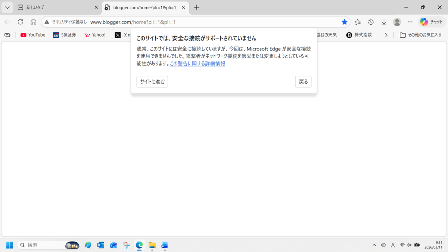448x252 pixels.
Task: Toggle the blue favorite star for this page
Action: tap(344, 22)
